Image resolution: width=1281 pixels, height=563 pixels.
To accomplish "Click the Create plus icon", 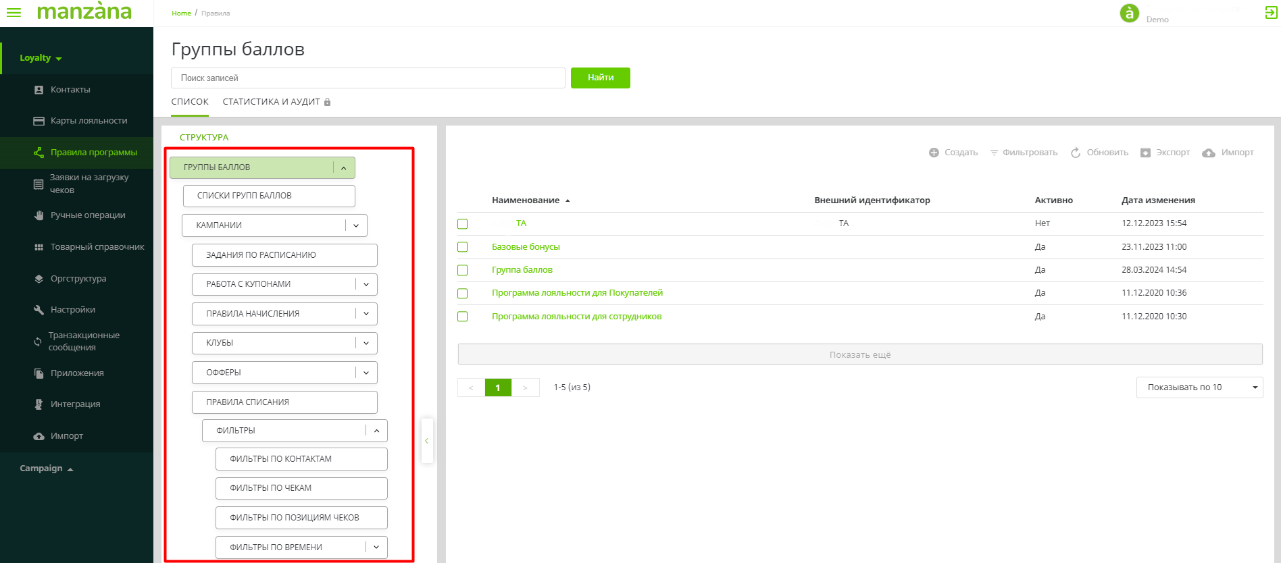I will 934,153.
